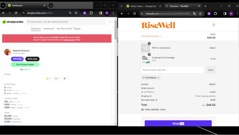Toggle side panel icon in SimplyCodes window
The image size is (239, 135).
click(x=101, y=13)
